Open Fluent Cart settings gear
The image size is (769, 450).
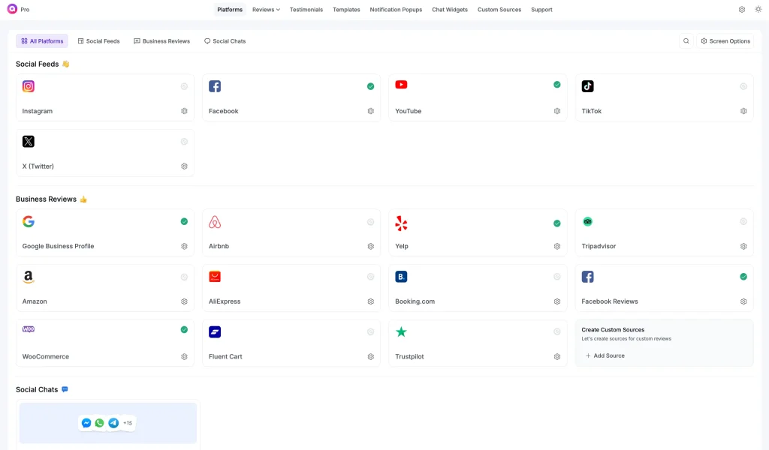pyautogui.click(x=371, y=357)
